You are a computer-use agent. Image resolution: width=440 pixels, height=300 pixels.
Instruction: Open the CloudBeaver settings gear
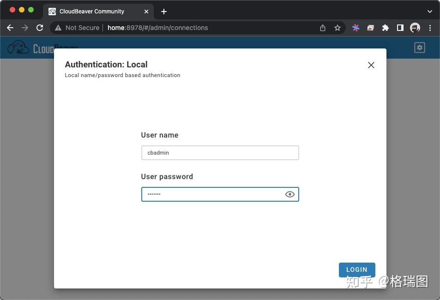click(x=420, y=48)
